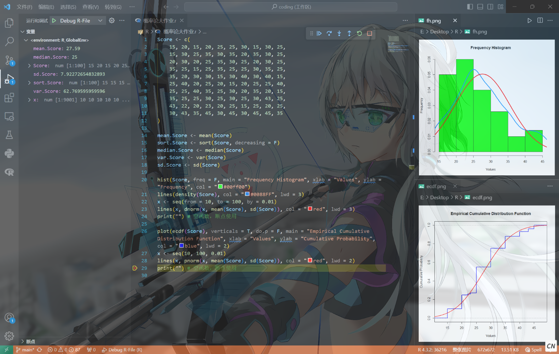Open more actions for ecdf.png editor group
The image size is (559, 354).
[550, 187]
